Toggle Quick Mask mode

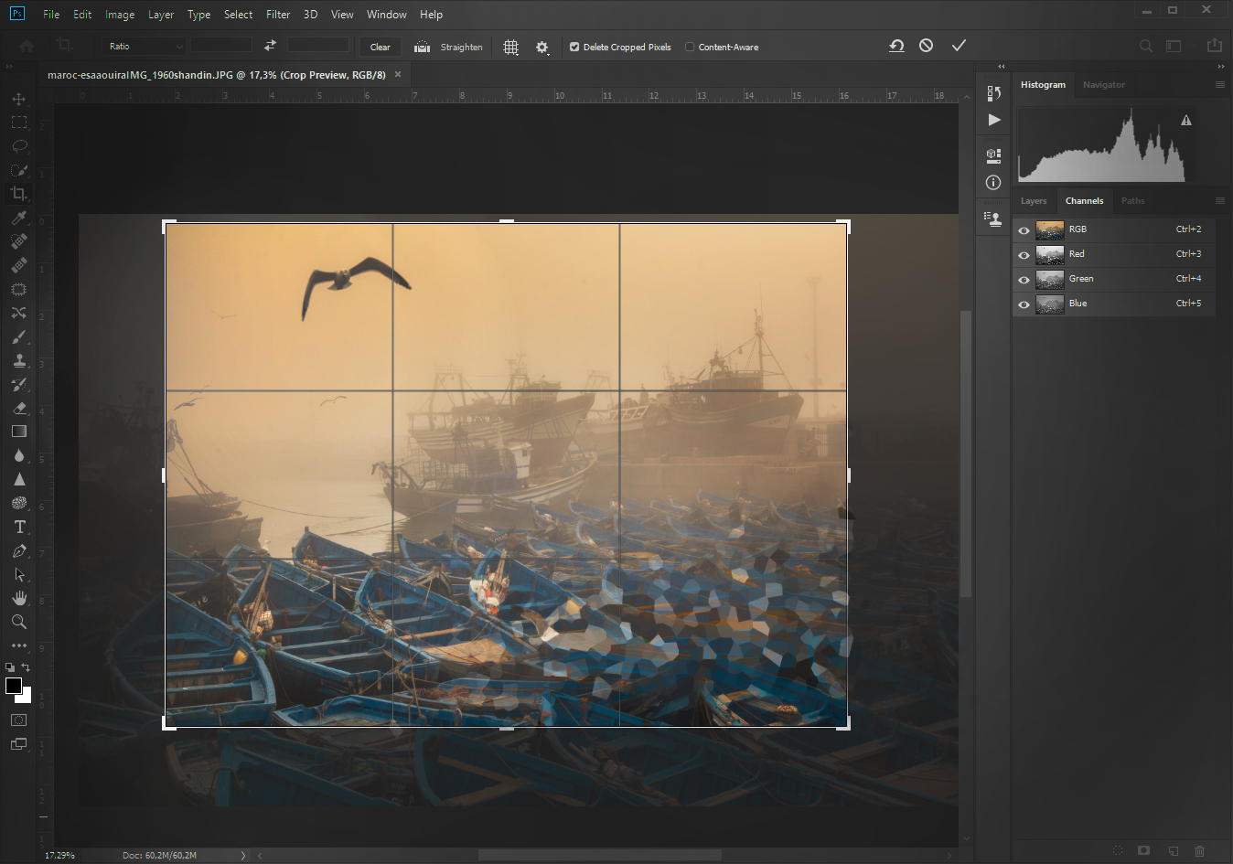(x=19, y=720)
